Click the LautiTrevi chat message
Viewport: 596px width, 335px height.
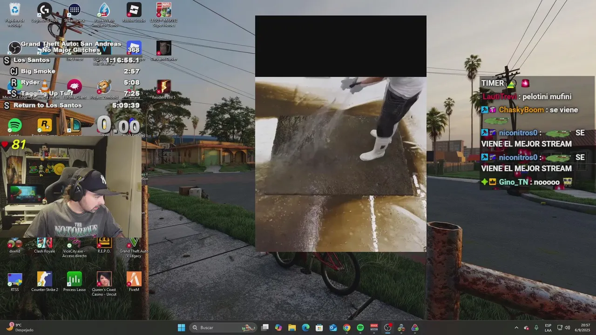pos(527,97)
